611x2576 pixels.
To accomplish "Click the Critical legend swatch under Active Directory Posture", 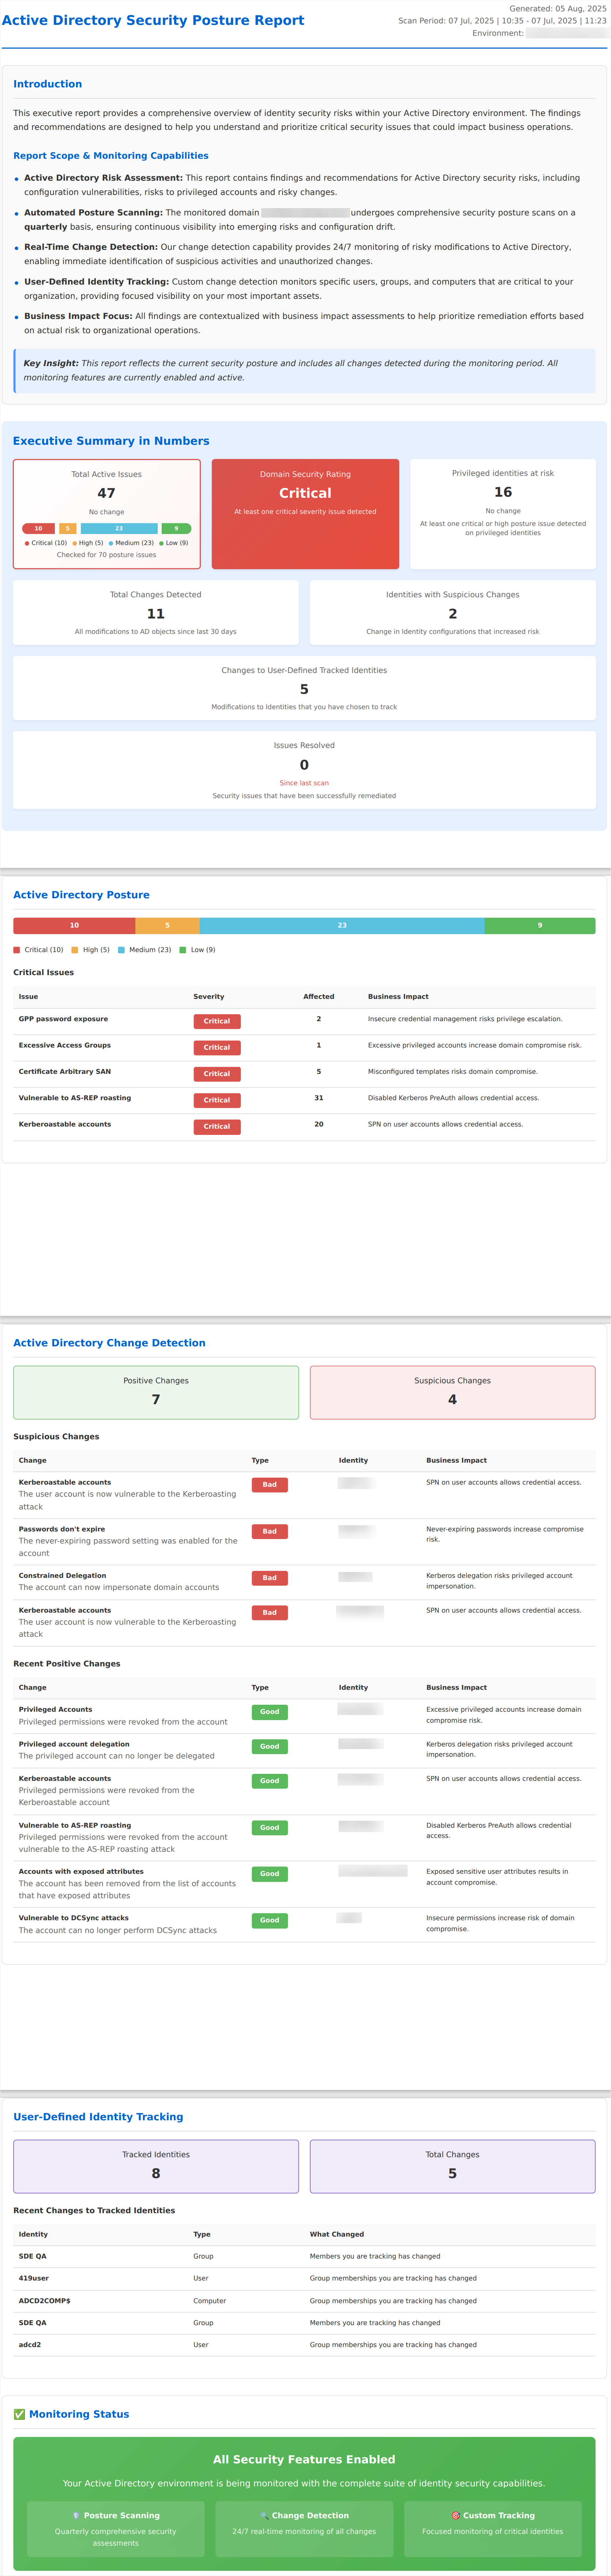I will pyautogui.click(x=17, y=950).
